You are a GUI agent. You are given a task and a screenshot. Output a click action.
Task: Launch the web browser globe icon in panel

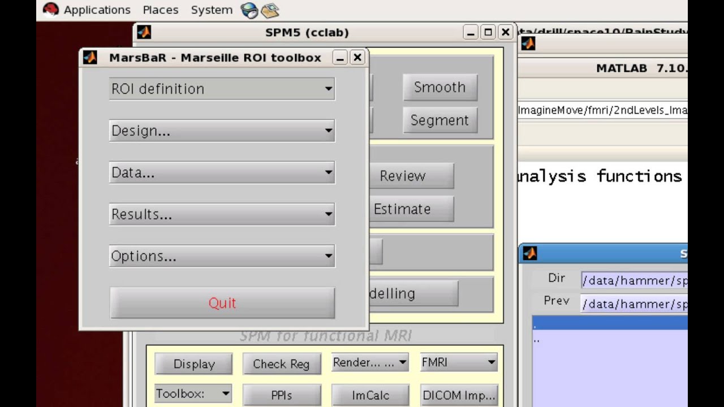(249, 10)
